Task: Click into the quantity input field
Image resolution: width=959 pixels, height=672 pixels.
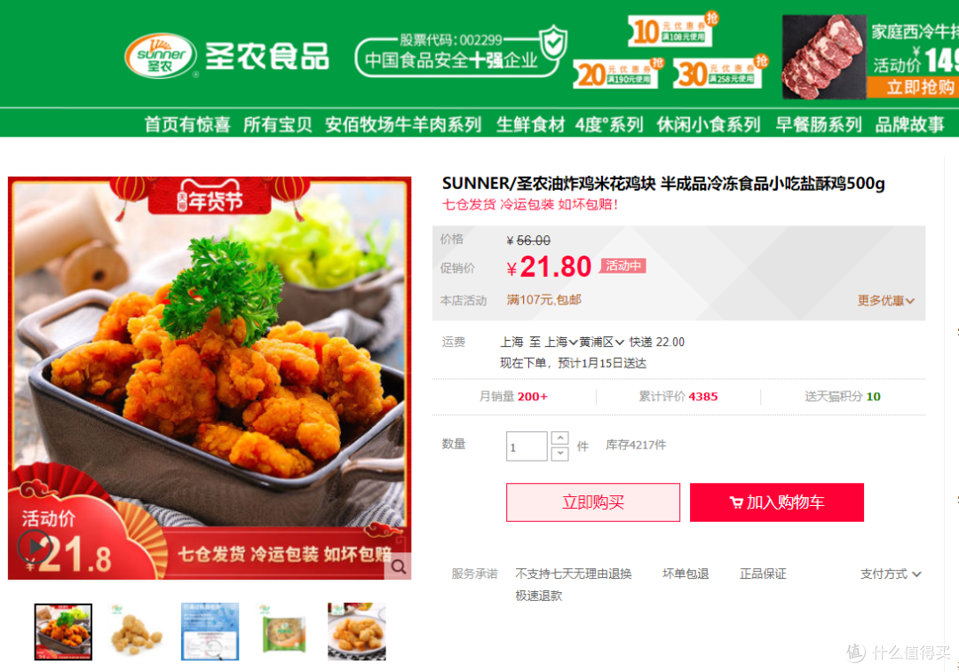Action: pos(526,447)
